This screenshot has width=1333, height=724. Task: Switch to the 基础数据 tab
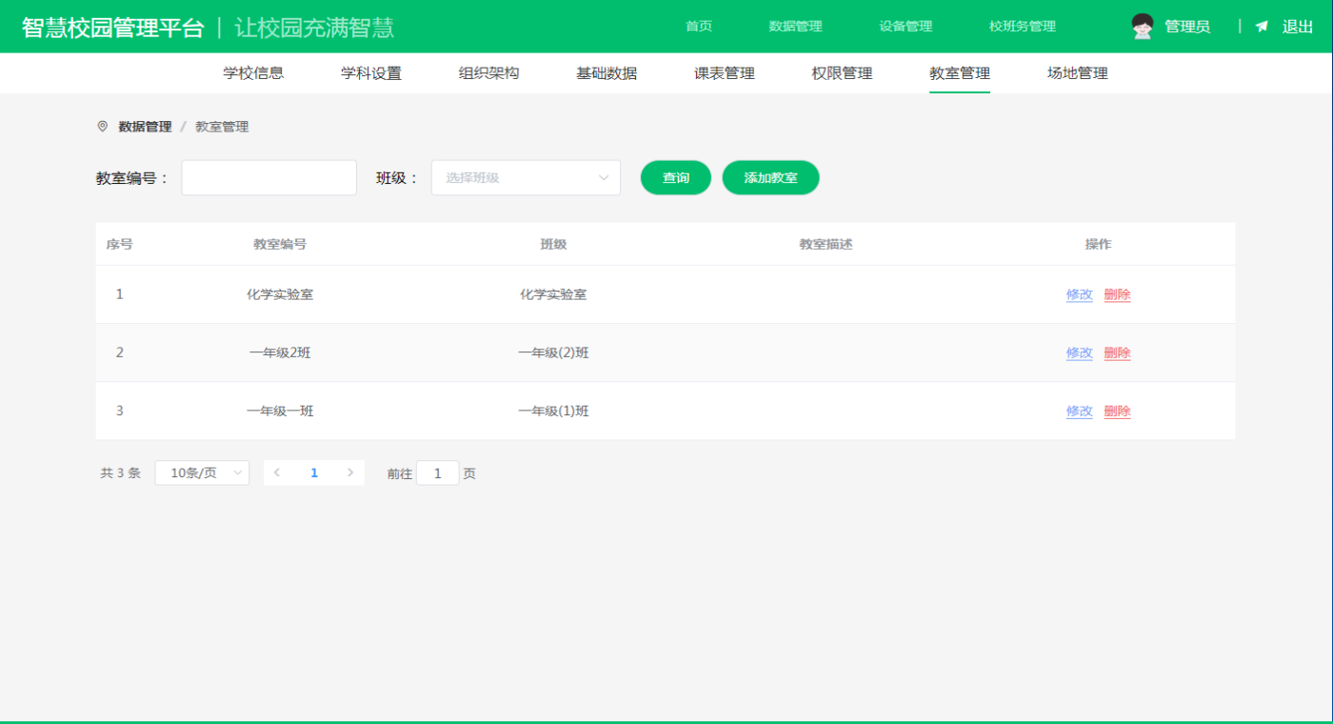[x=607, y=73]
